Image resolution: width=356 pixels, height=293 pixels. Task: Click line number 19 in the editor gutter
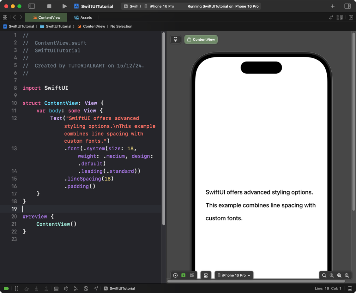coord(14,209)
